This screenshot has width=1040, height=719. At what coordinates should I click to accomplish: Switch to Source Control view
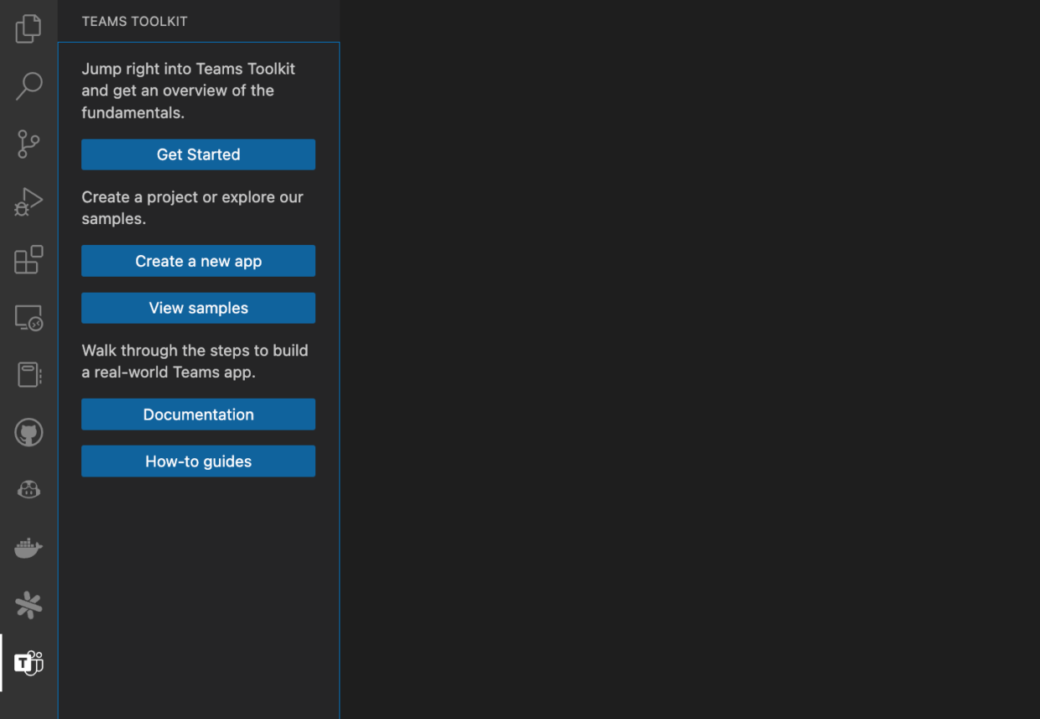tap(29, 144)
